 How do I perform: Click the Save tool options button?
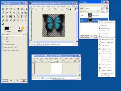(5, 81)
